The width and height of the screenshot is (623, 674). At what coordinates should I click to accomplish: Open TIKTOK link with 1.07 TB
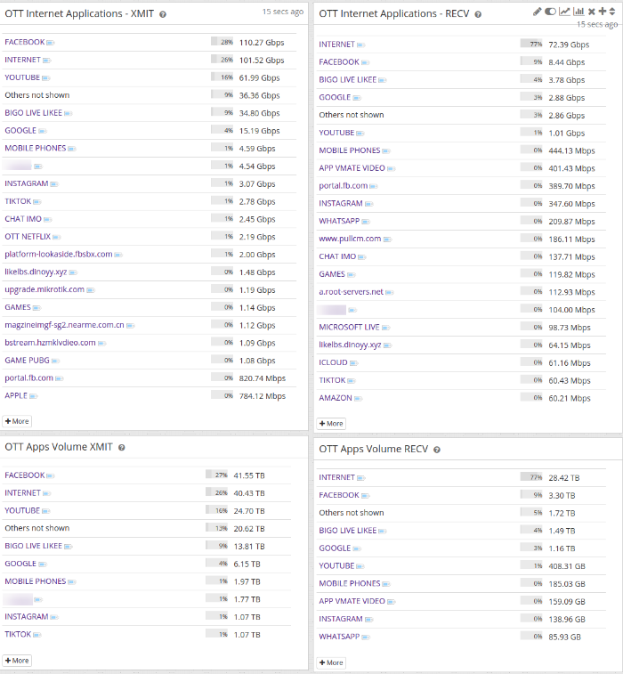18,634
